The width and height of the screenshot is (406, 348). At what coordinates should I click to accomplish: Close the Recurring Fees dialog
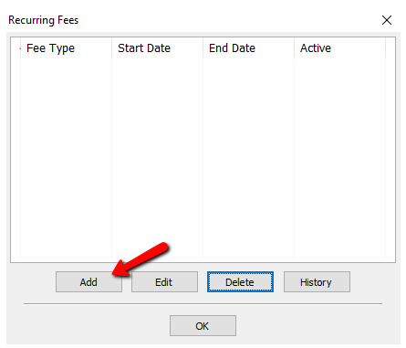pyautogui.click(x=387, y=20)
